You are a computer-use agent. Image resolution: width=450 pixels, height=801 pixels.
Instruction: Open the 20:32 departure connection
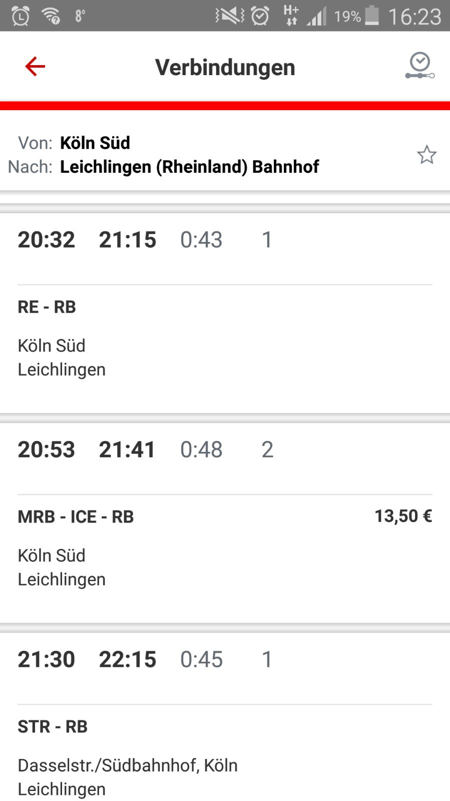point(46,240)
